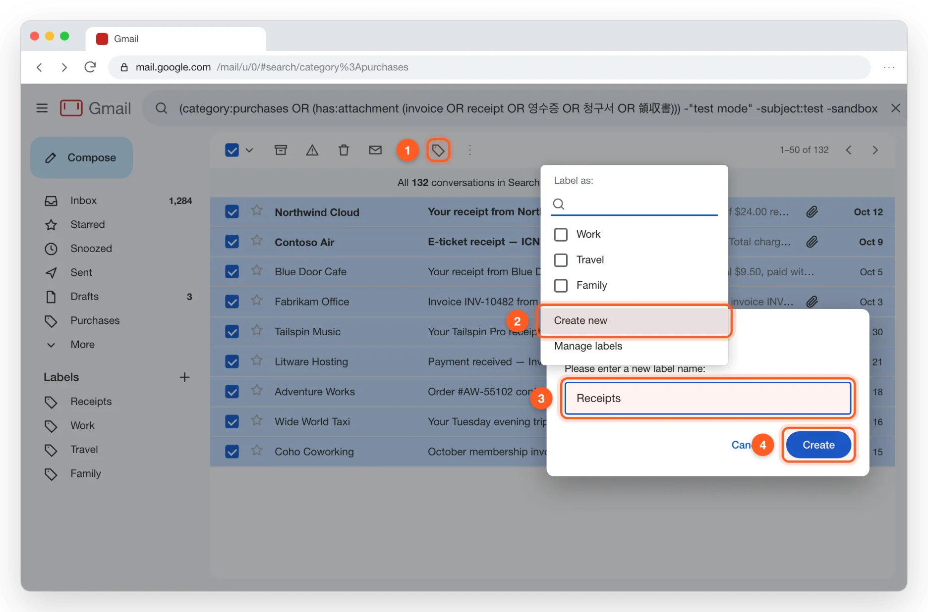Screen dimensions: 928x612
Task: Open the Travel label in sidebar
Action: pyautogui.click(x=84, y=450)
